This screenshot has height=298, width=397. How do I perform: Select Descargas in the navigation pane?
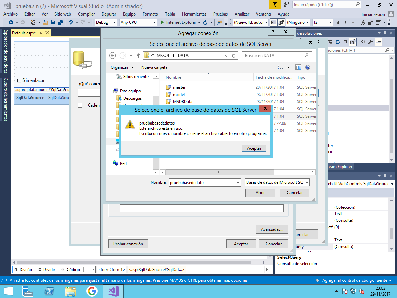(x=132, y=98)
